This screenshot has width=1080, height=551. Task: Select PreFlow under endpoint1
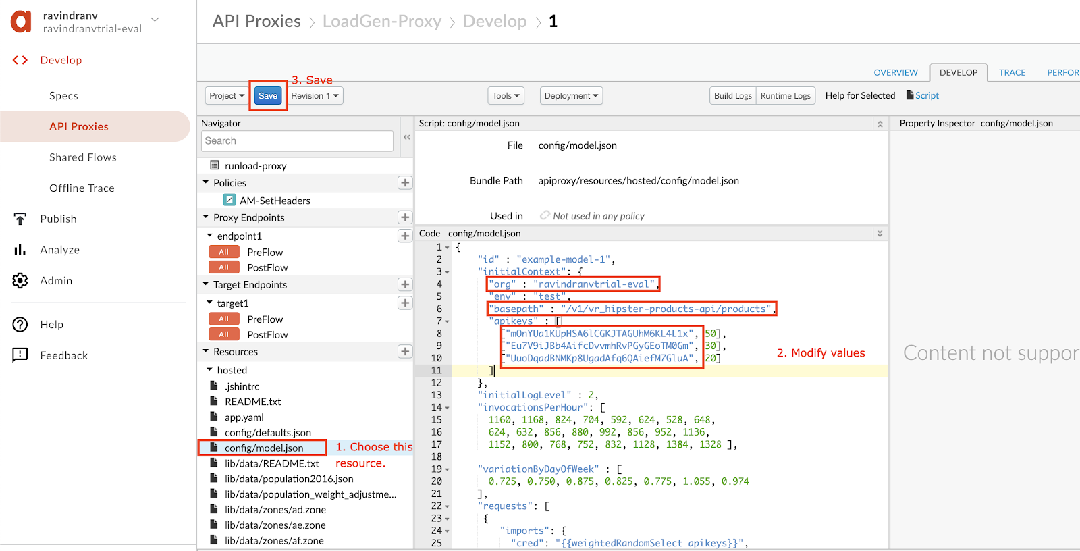[x=265, y=253]
